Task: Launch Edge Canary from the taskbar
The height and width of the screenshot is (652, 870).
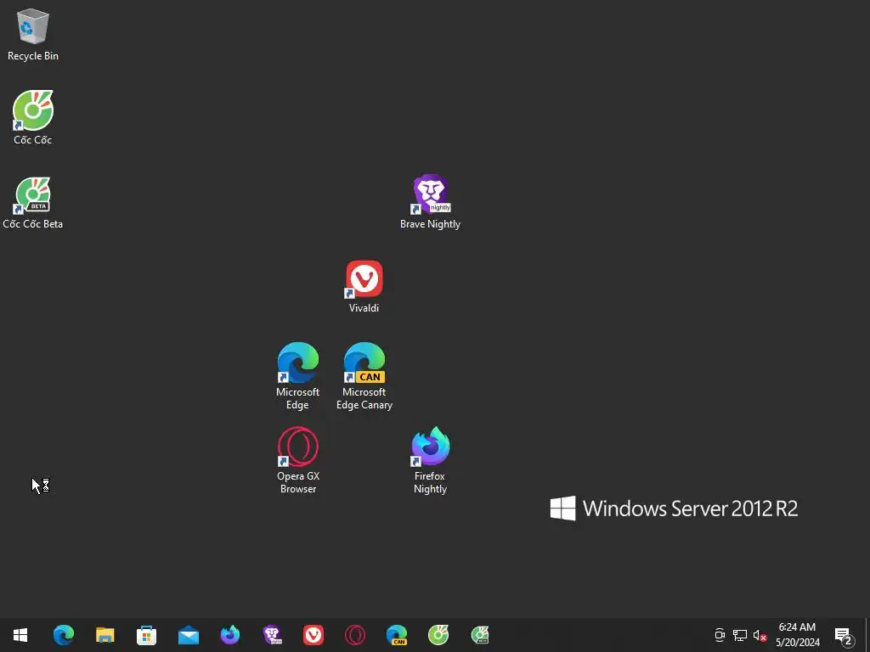Action: 397,635
